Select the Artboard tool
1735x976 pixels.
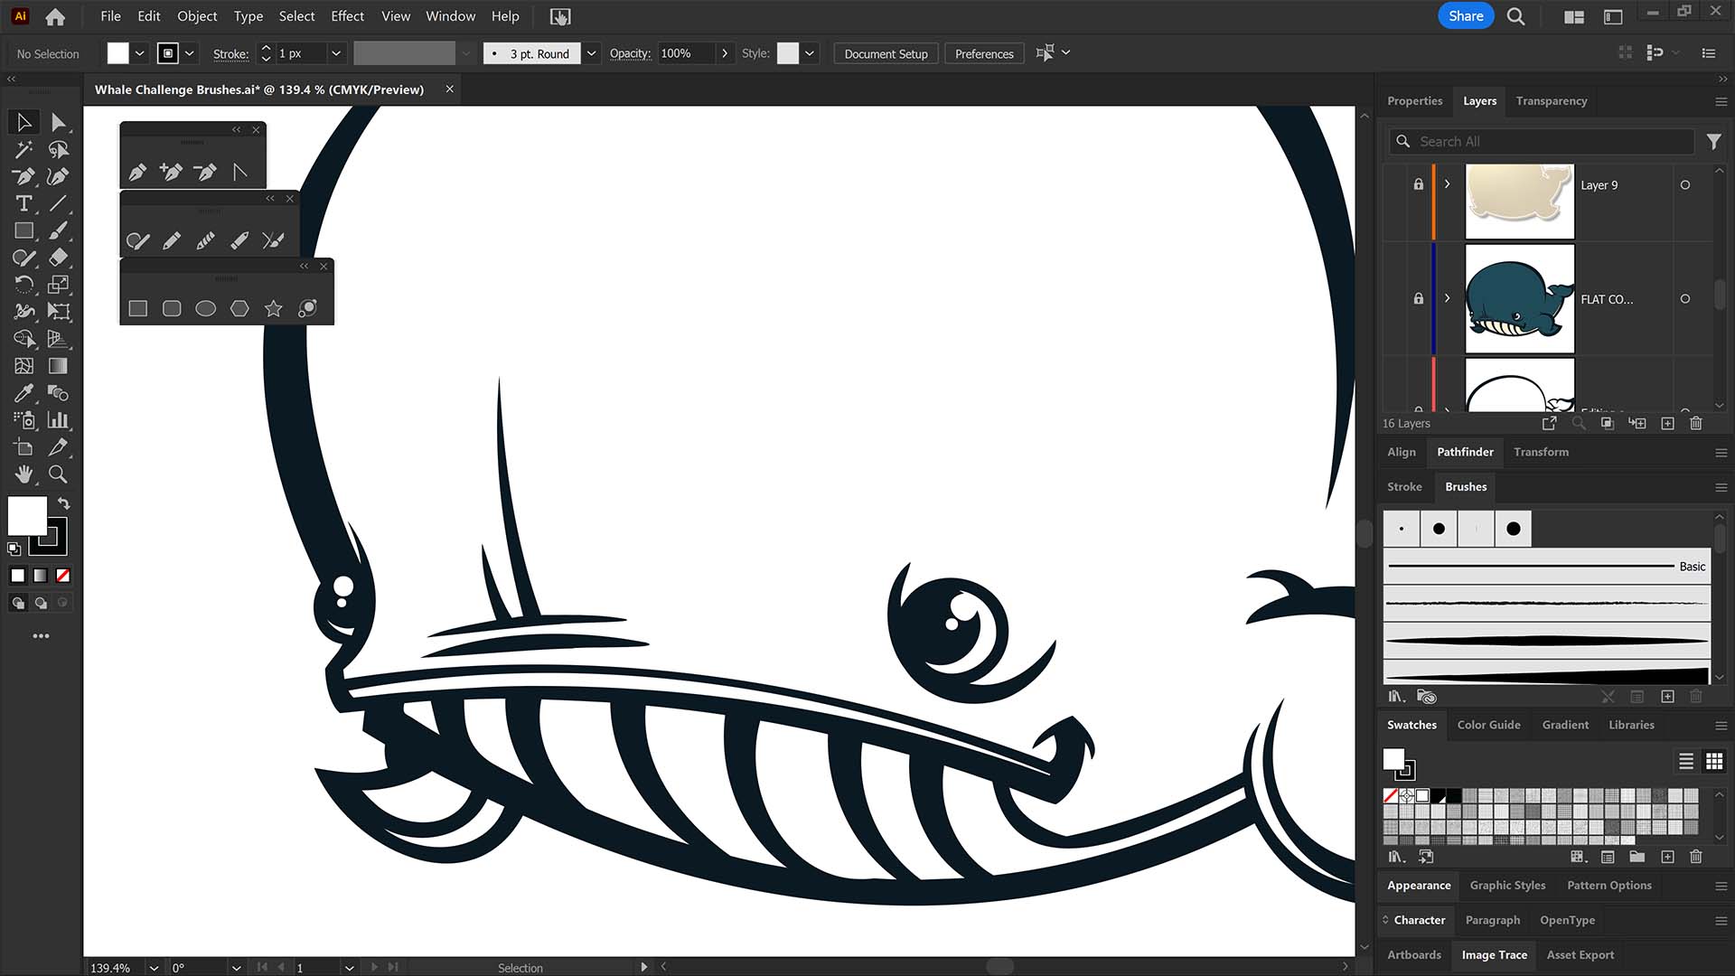(23, 447)
